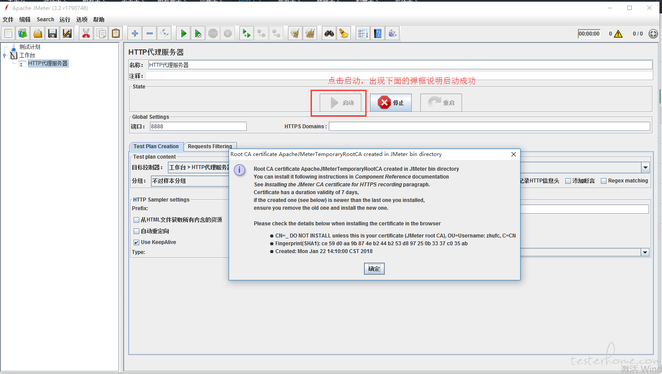Select HTTP代理服务器 tree node
662x374 pixels.
(x=48, y=63)
